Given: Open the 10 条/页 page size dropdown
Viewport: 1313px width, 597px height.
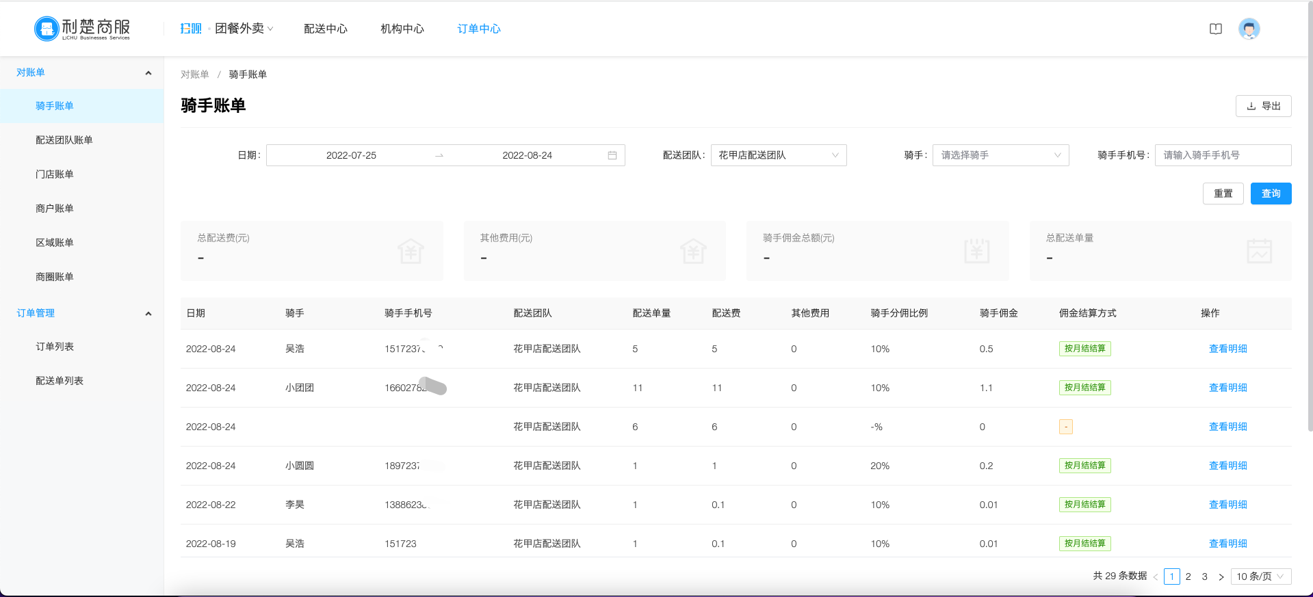Looking at the screenshot, I should tap(1260, 576).
